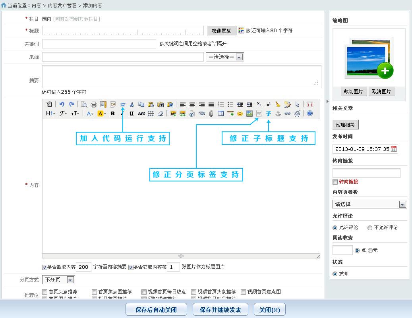Click the 加入代码运行支持 code icon

click(123, 104)
